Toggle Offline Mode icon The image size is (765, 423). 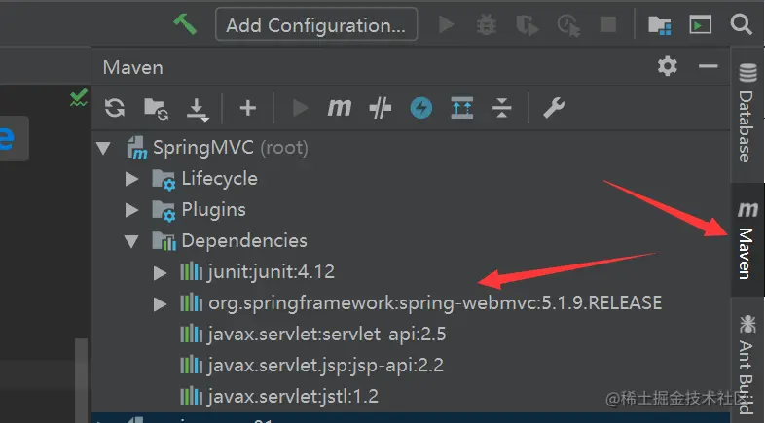click(380, 108)
